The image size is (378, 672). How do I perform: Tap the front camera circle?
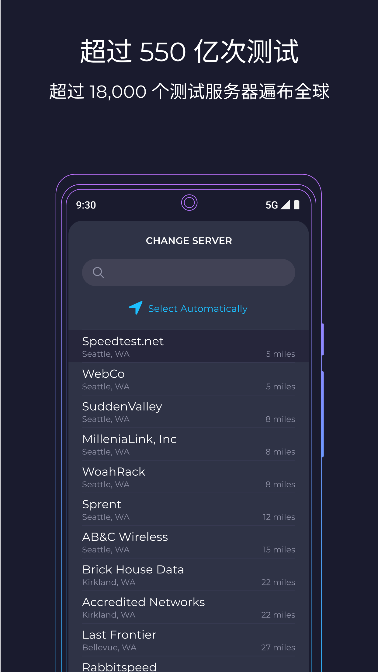pyautogui.click(x=189, y=202)
